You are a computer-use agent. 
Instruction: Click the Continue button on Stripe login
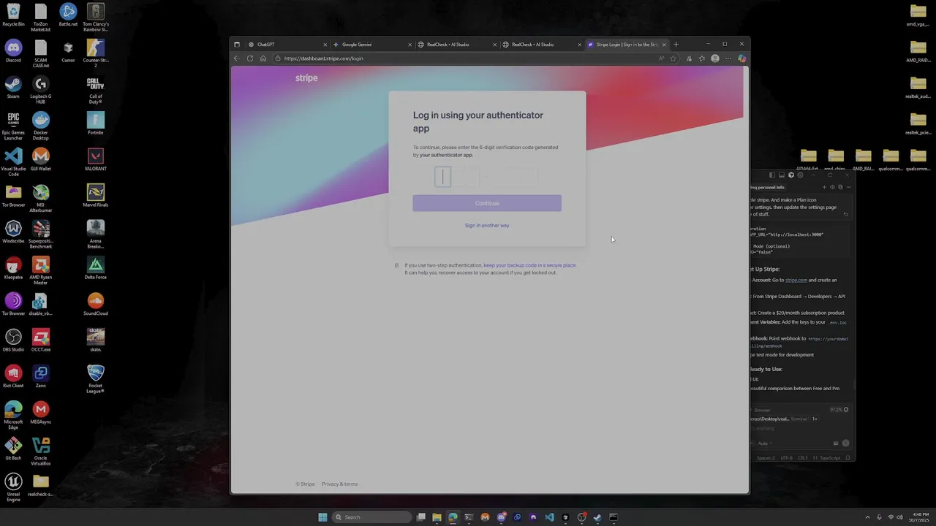pos(487,203)
